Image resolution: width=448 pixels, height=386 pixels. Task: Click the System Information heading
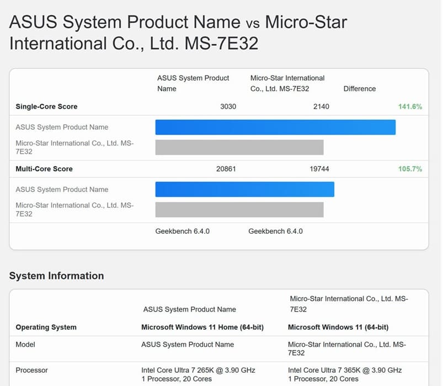click(57, 276)
